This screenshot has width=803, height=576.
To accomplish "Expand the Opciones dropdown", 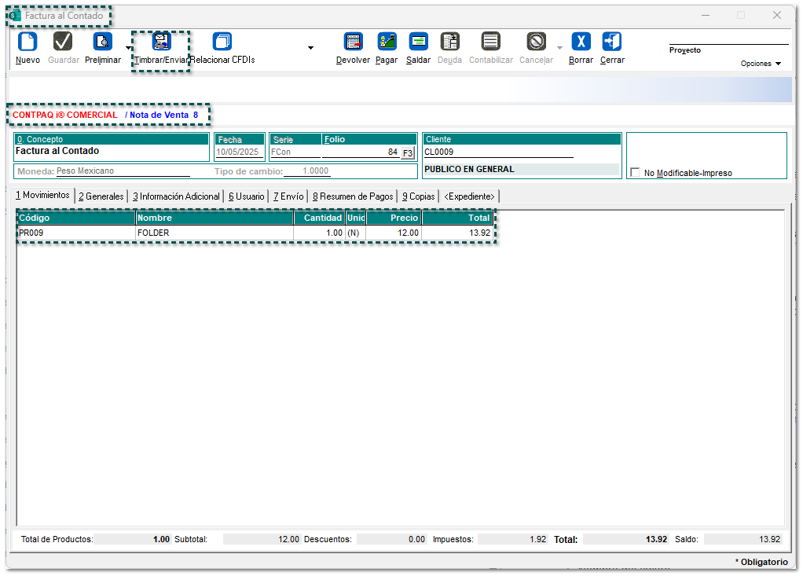I will coord(761,64).
